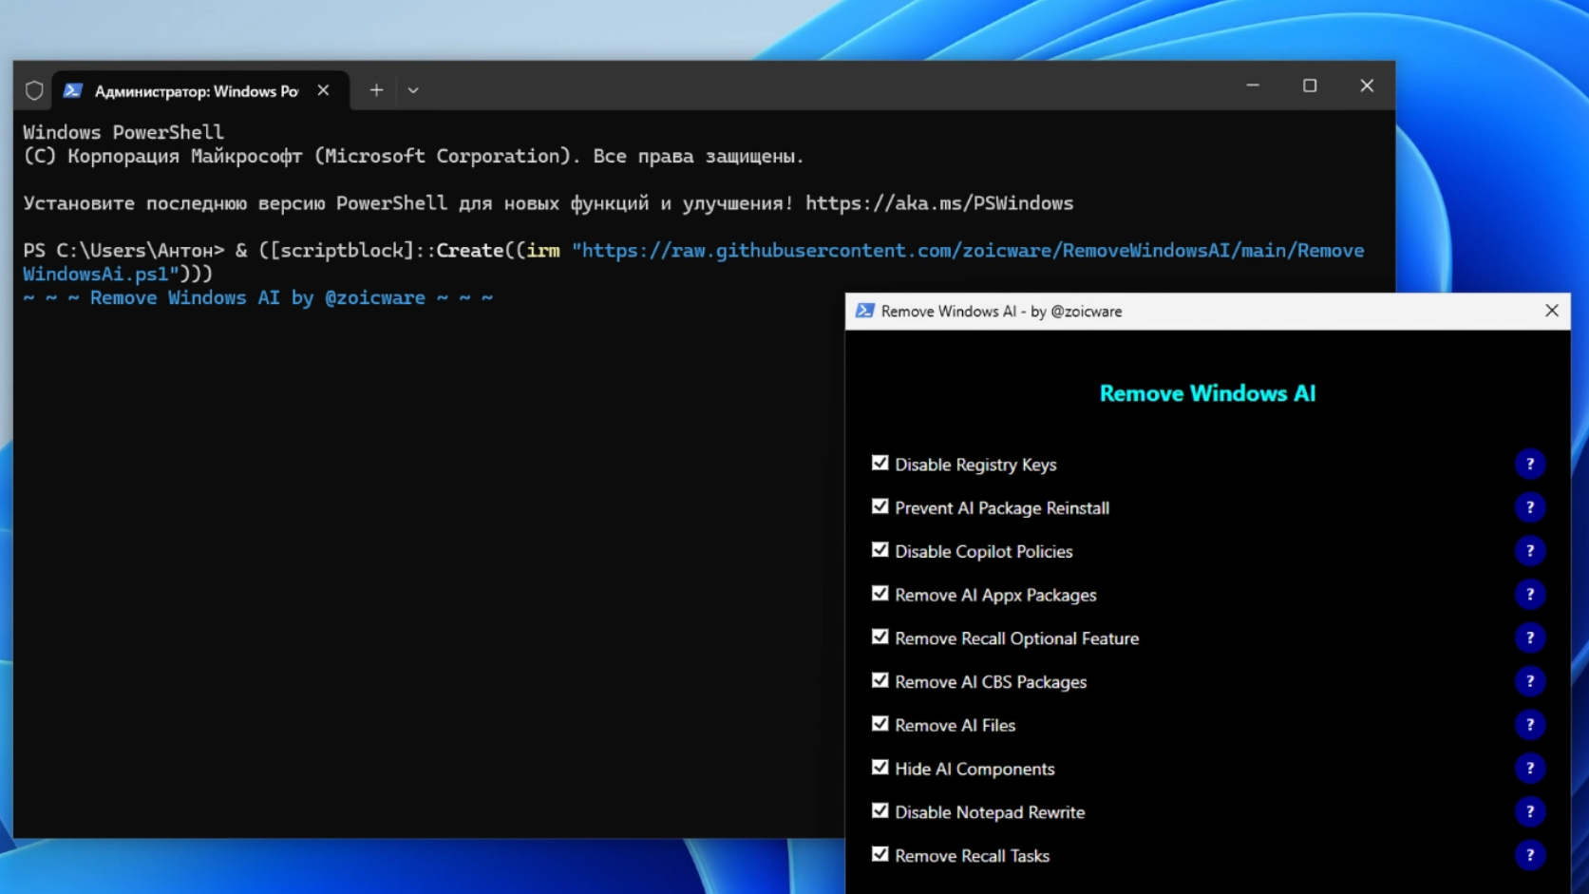Show help for Disable Copilot Policies
Viewport: 1589px width, 894px height.
(1529, 551)
